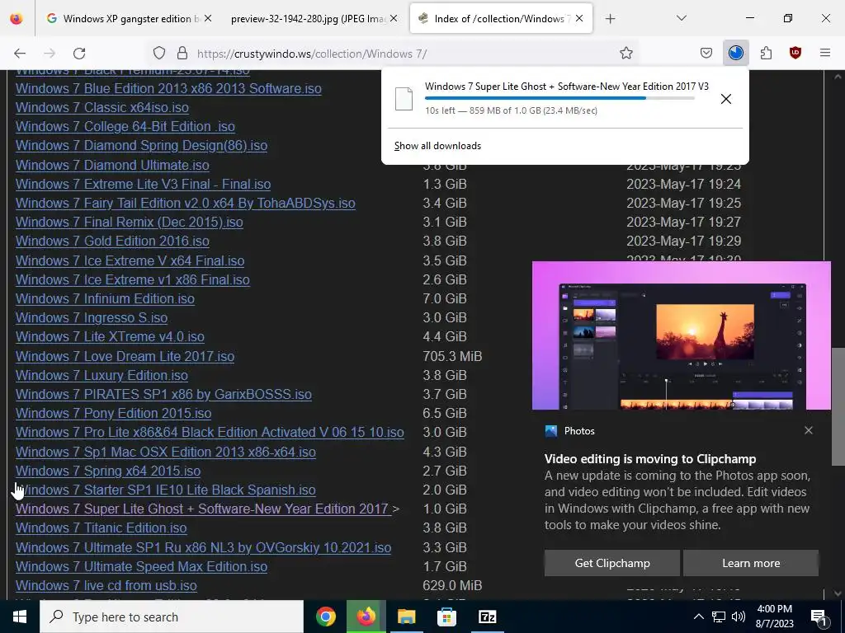The height and width of the screenshot is (633, 845).
Task: Click the volume speaker tray icon
Action: (739, 617)
